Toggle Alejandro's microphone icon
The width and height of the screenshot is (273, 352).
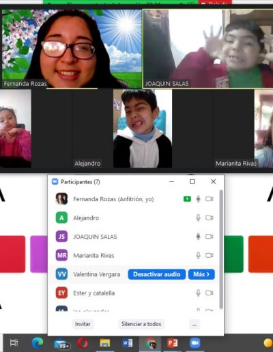point(198,218)
